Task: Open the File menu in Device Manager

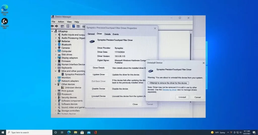Action: click(x=53, y=22)
